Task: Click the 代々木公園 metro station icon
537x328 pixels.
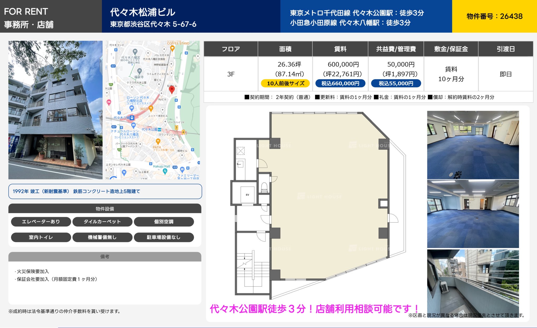Action: 159,129
